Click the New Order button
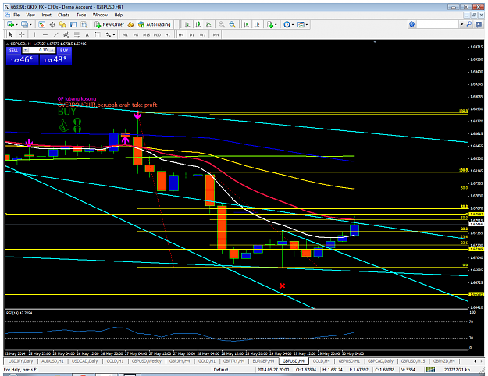The width and height of the screenshot is (488, 376). pos(109,24)
